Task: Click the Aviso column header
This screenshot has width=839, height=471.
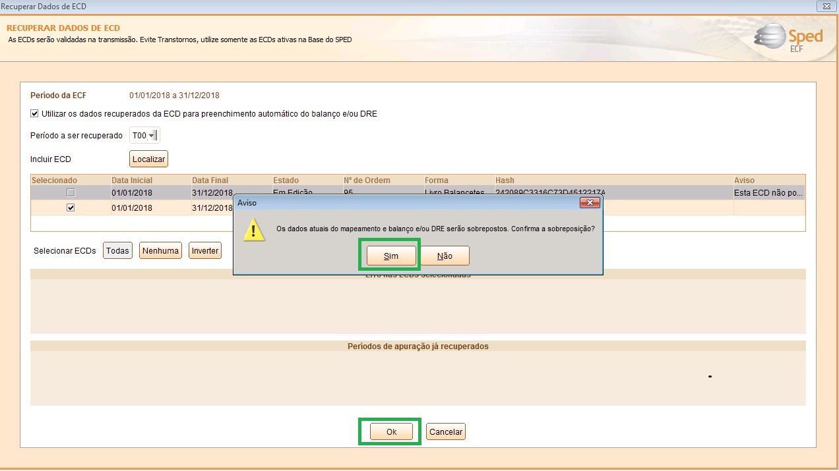Action: coord(769,180)
